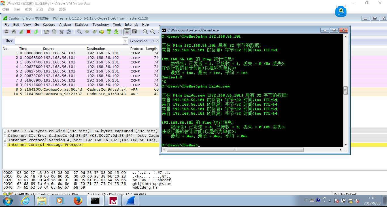Sort by the Source column header

tap(49, 49)
